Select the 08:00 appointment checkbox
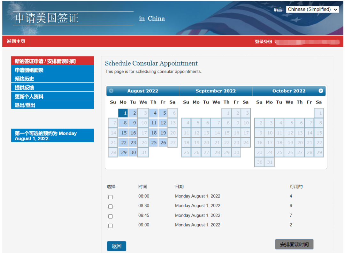 click(x=111, y=197)
